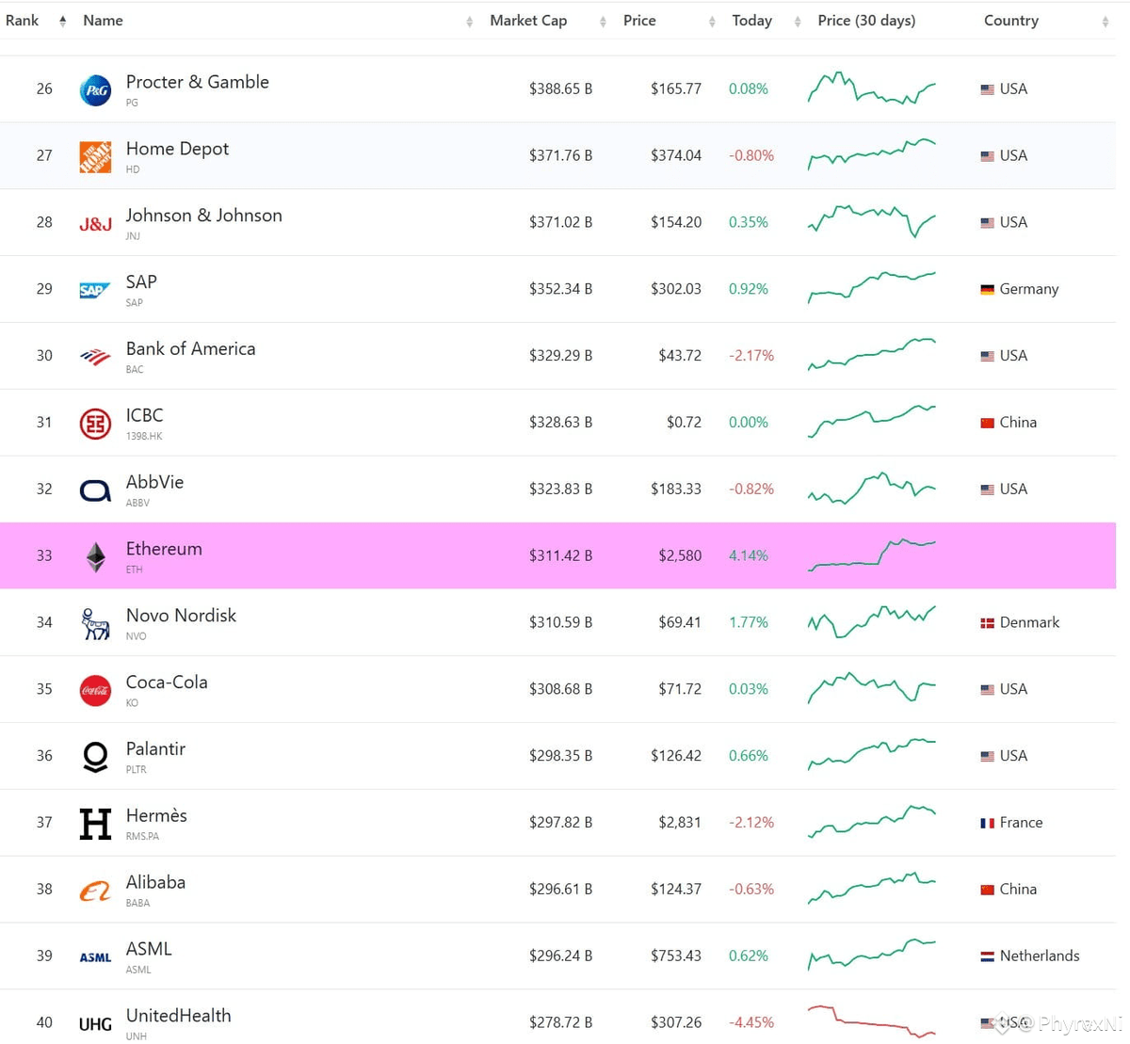Click SAP price $302.03
Viewport: 1130px width, 1044px height.
tap(676, 289)
